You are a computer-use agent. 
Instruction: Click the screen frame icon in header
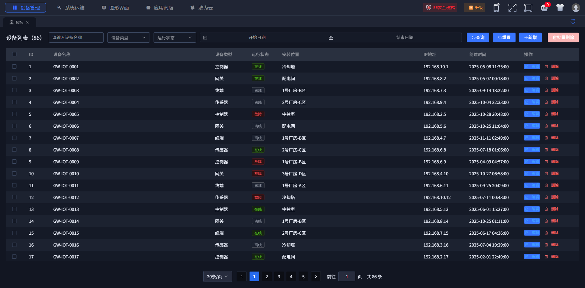click(x=528, y=8)
